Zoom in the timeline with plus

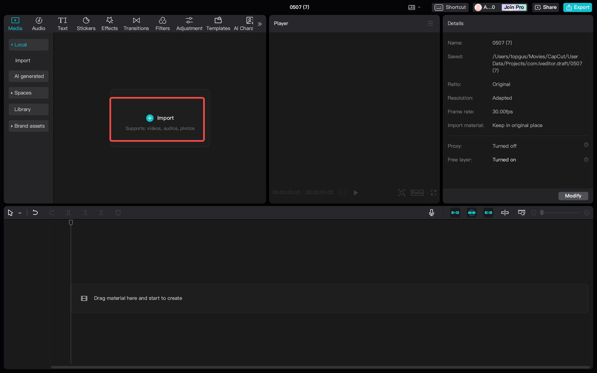click(586, 213)
